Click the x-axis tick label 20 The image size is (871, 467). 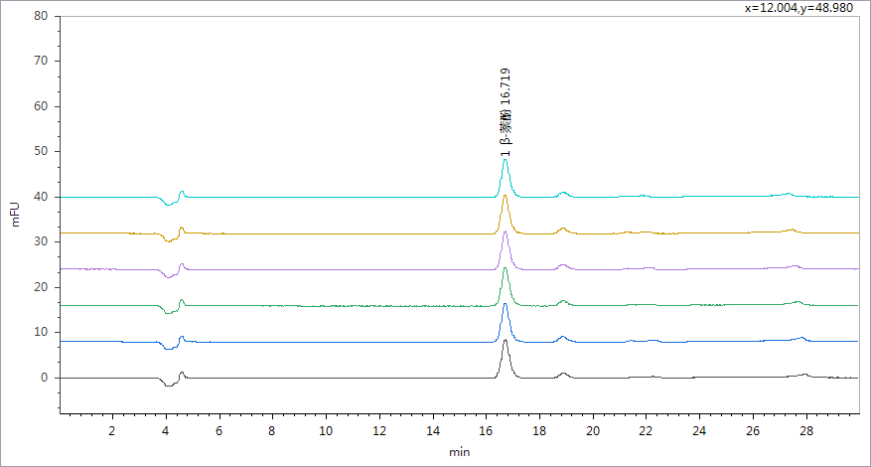click(x=593, y=431)
